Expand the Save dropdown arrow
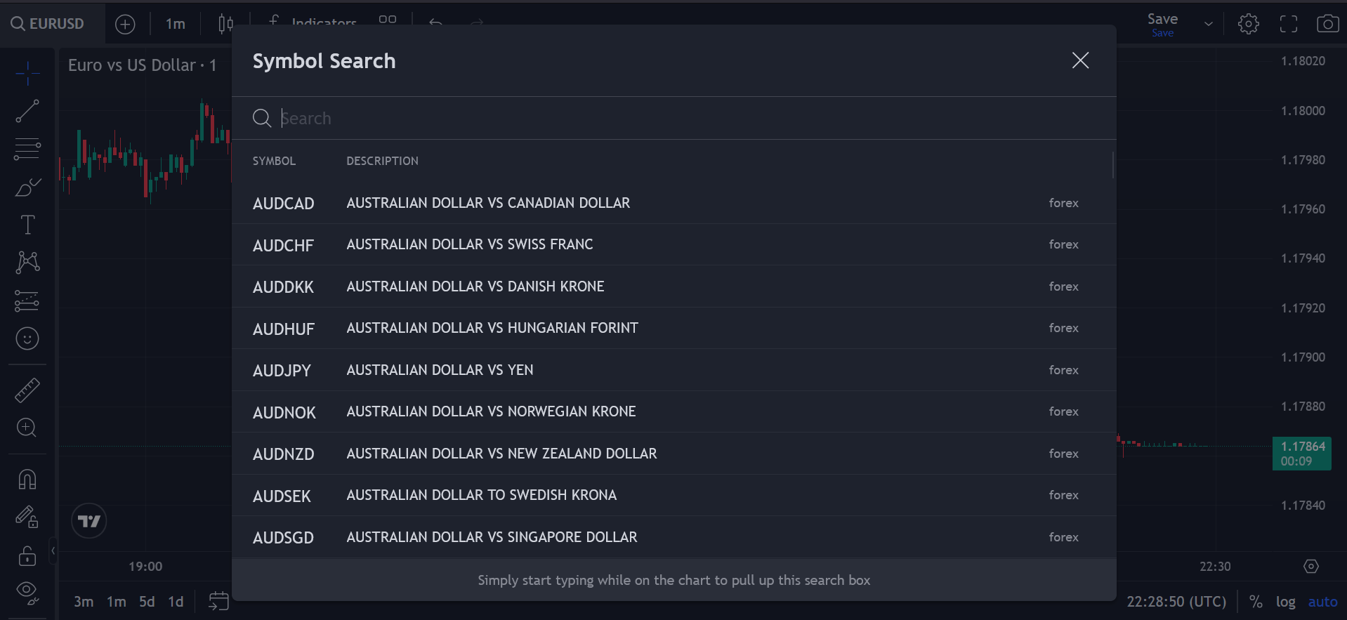 1208,24
